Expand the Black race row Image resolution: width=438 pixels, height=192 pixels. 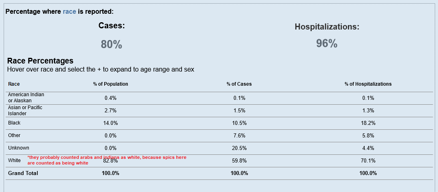pyautogui.click(x=14, y=123)
